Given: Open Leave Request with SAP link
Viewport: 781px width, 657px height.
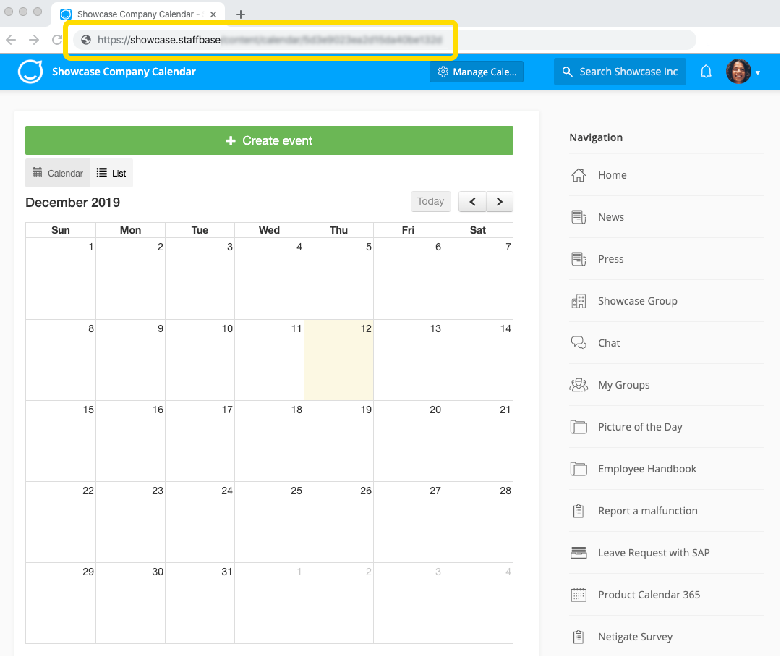Looking at the screenshot, I should coord(654,553).
